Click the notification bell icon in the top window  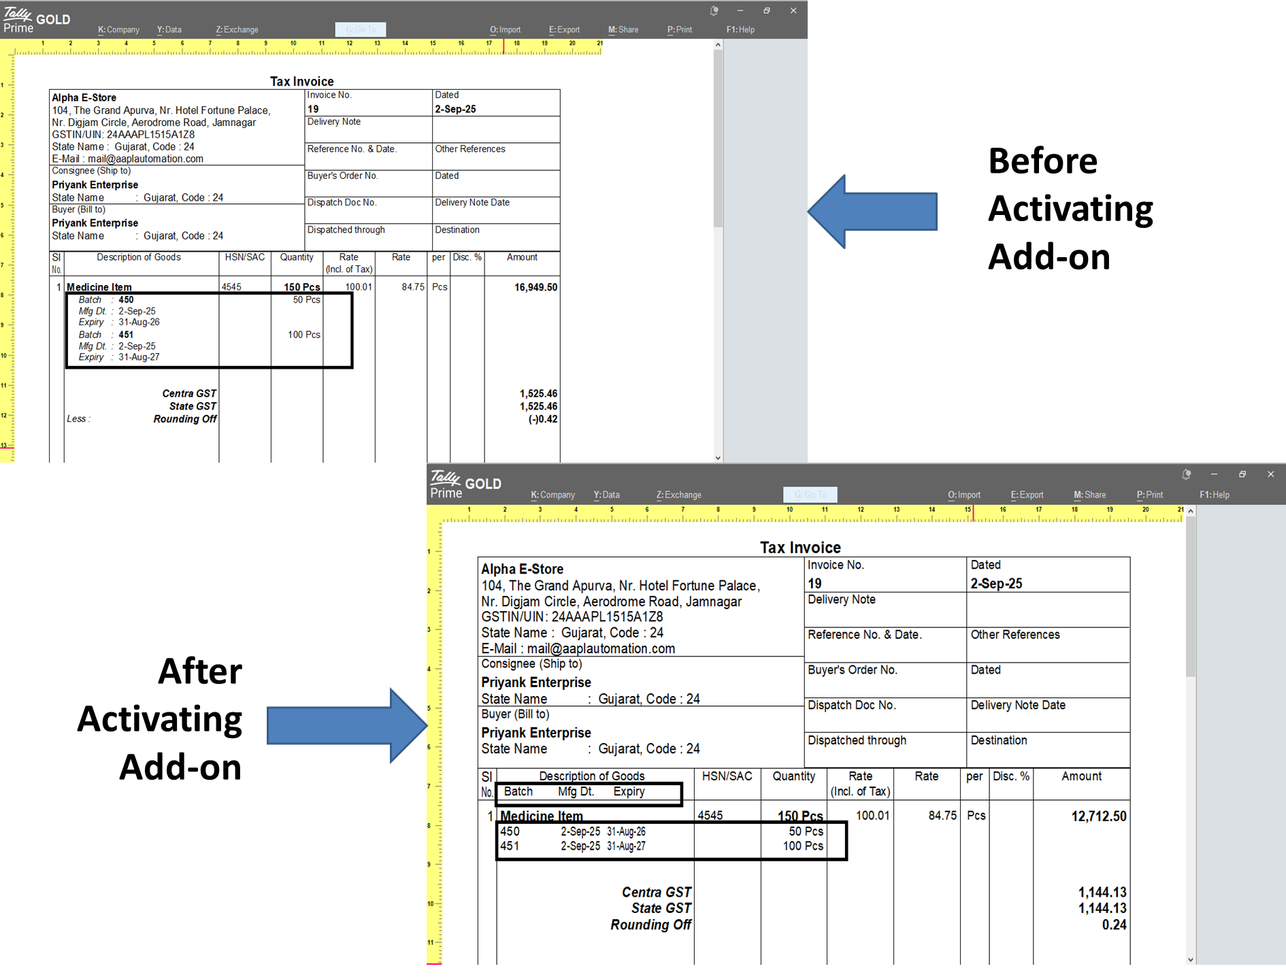pyautogui.click(x=714, y=11)
